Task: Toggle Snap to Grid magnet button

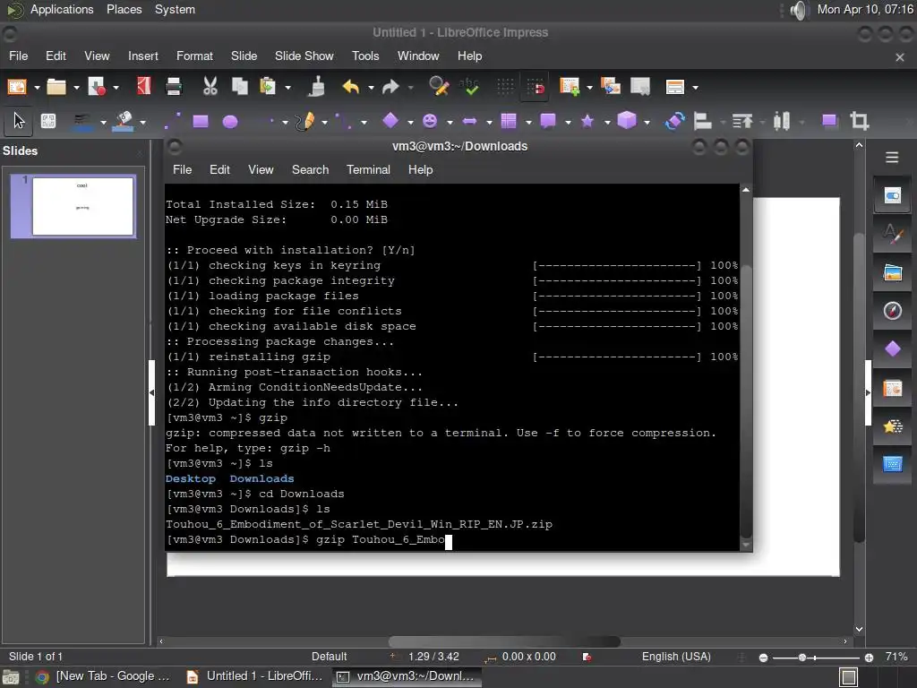Action: click(535, 87)
